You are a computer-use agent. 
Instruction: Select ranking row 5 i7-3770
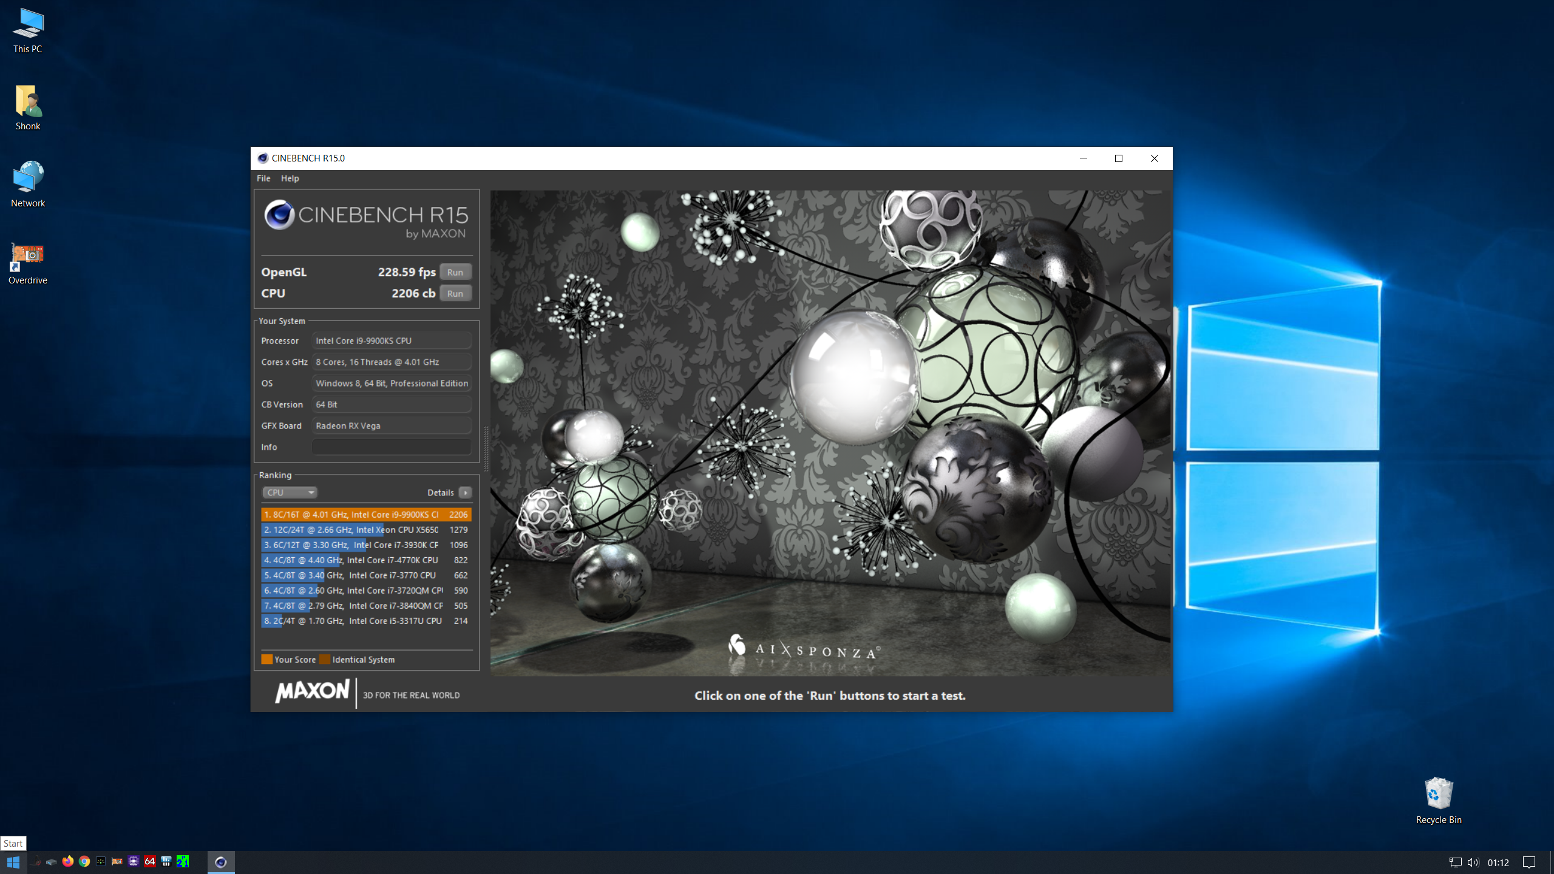366,575
